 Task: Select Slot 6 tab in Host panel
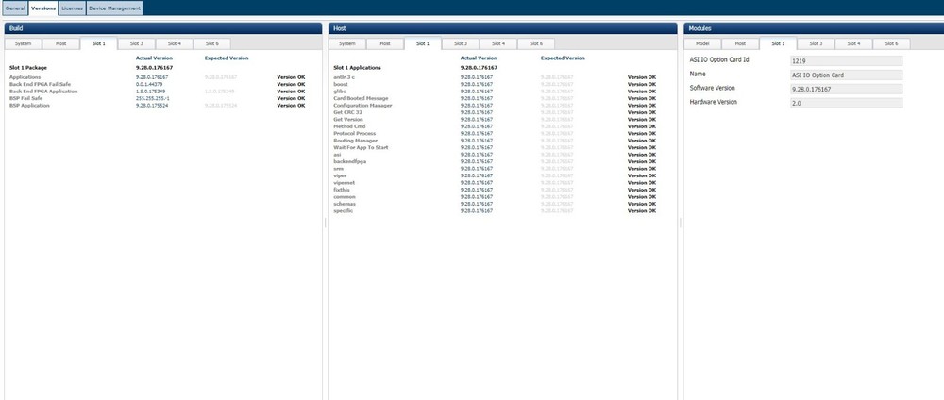click(536, 43)
